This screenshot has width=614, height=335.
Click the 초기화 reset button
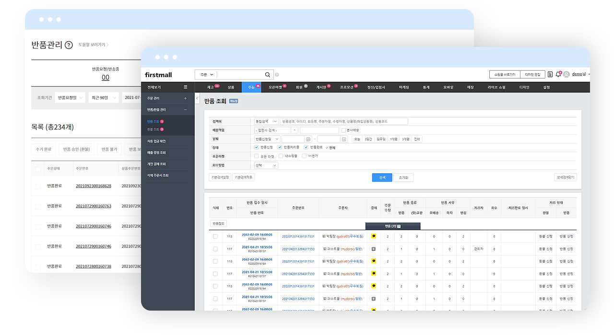point(403,178)
